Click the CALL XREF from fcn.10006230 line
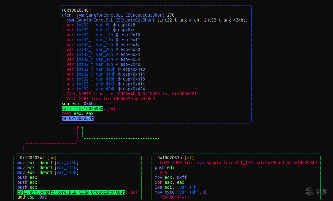This screenshot has width=333, height=201. click(108, 99)
